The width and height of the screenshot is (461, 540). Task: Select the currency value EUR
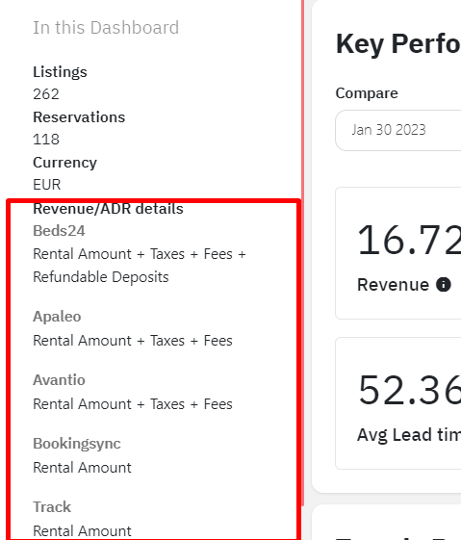point(47,185)
